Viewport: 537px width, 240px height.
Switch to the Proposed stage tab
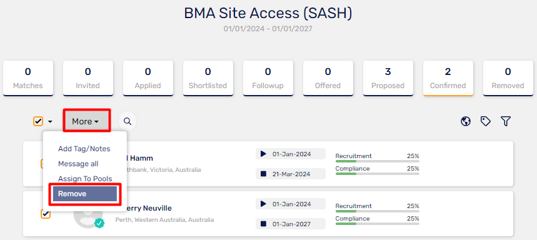388,78
